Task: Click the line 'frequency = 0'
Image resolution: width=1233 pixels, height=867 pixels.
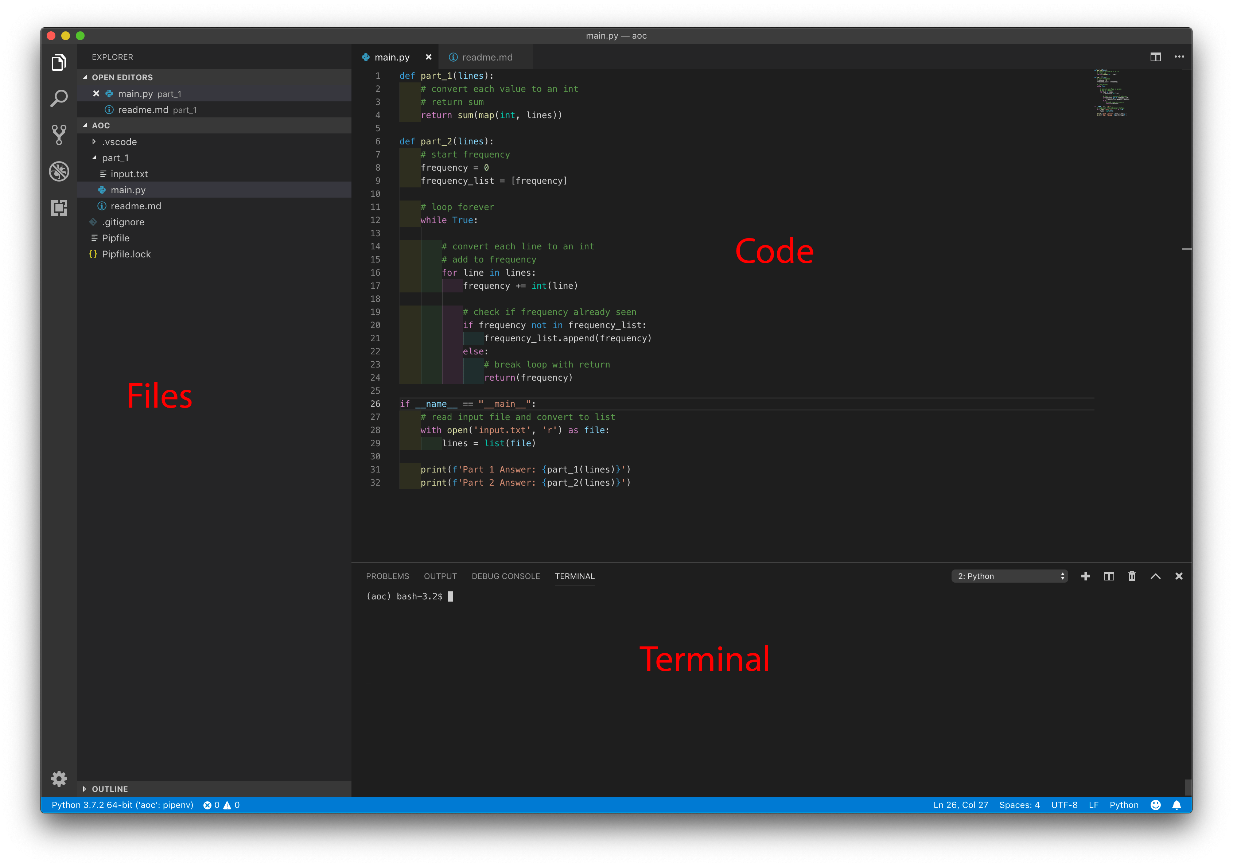Action: point(454,168)
